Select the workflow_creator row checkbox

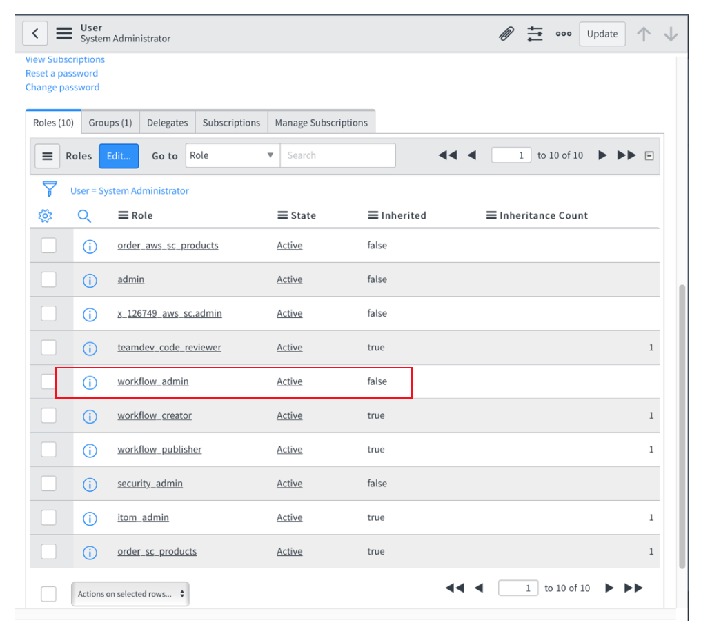point(48,416)
